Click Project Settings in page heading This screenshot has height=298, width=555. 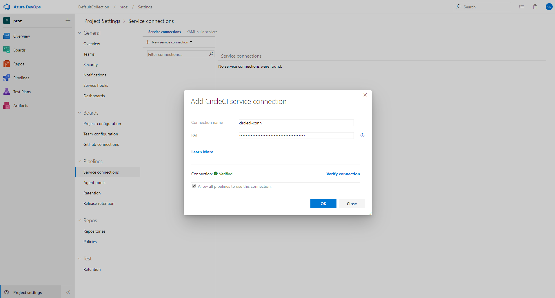102,21
